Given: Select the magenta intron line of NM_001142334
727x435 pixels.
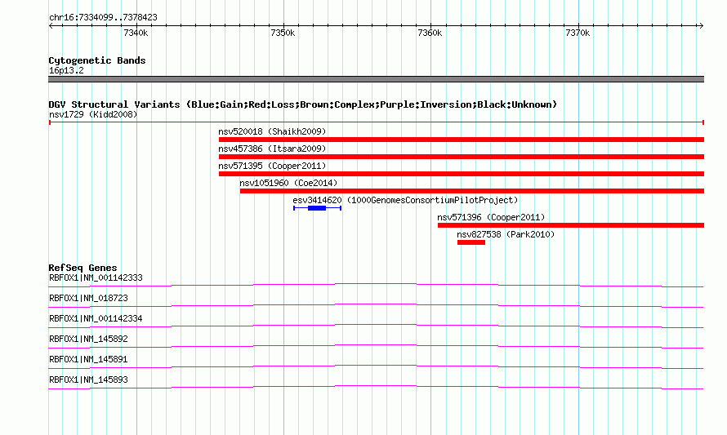Looking at the screenshot, I should click(376, 325).
